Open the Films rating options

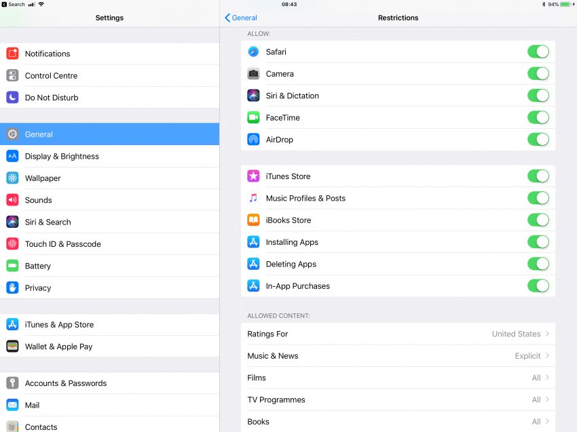(398, 378)
